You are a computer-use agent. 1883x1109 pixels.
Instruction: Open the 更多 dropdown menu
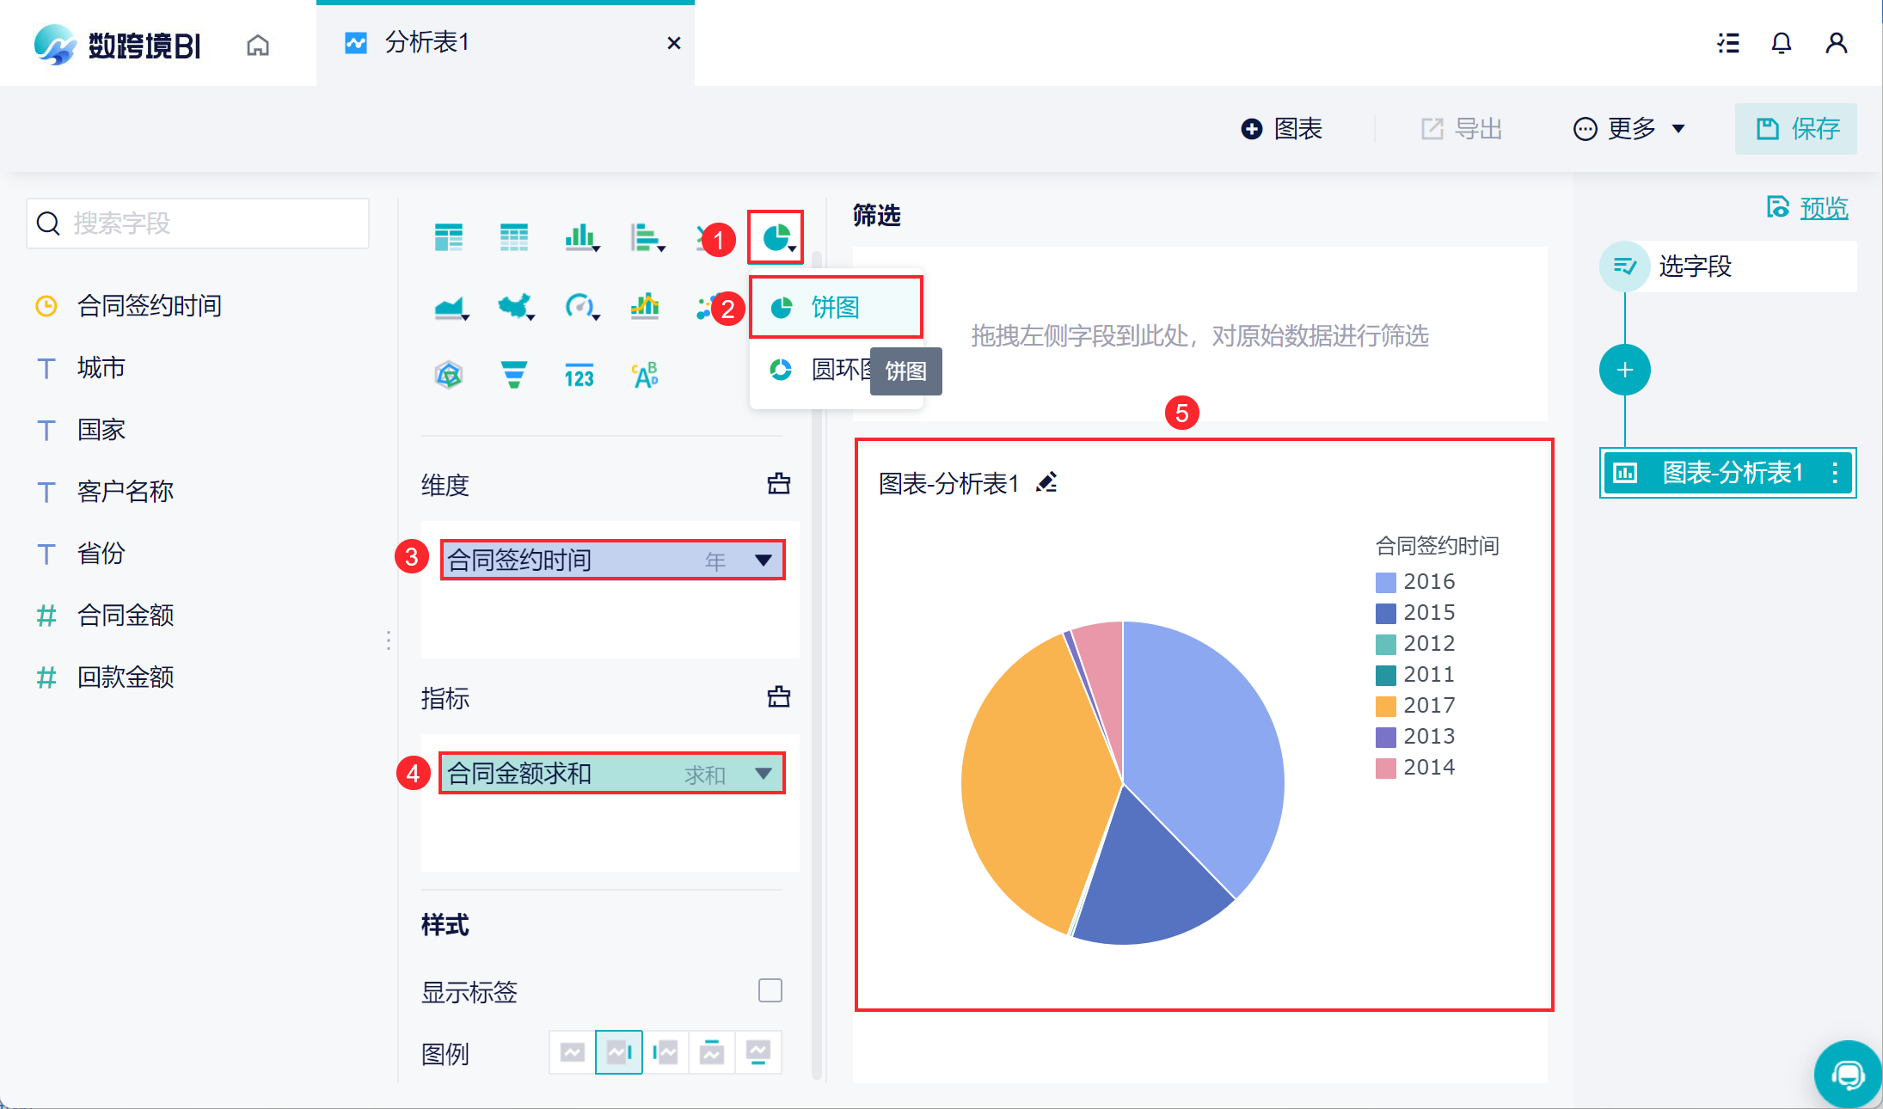pos(1628,129)
